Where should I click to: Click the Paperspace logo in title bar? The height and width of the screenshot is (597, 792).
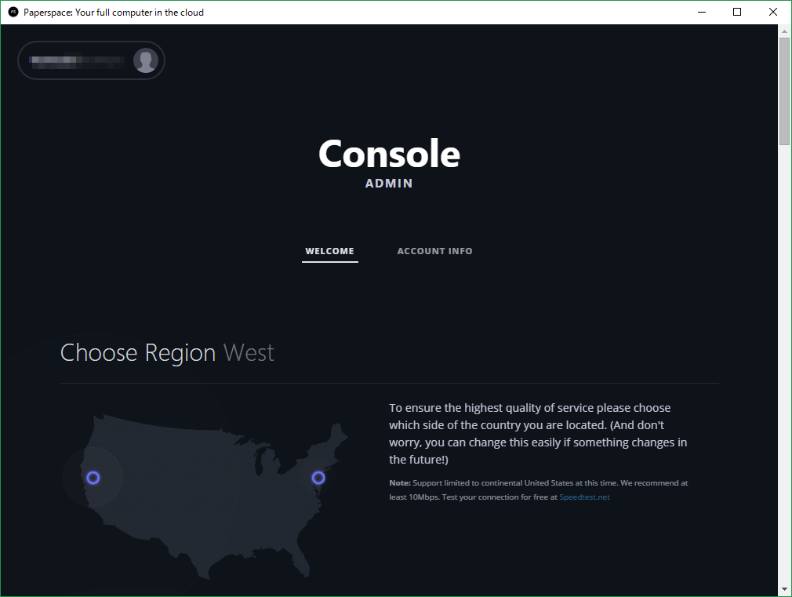coord(13,12)
